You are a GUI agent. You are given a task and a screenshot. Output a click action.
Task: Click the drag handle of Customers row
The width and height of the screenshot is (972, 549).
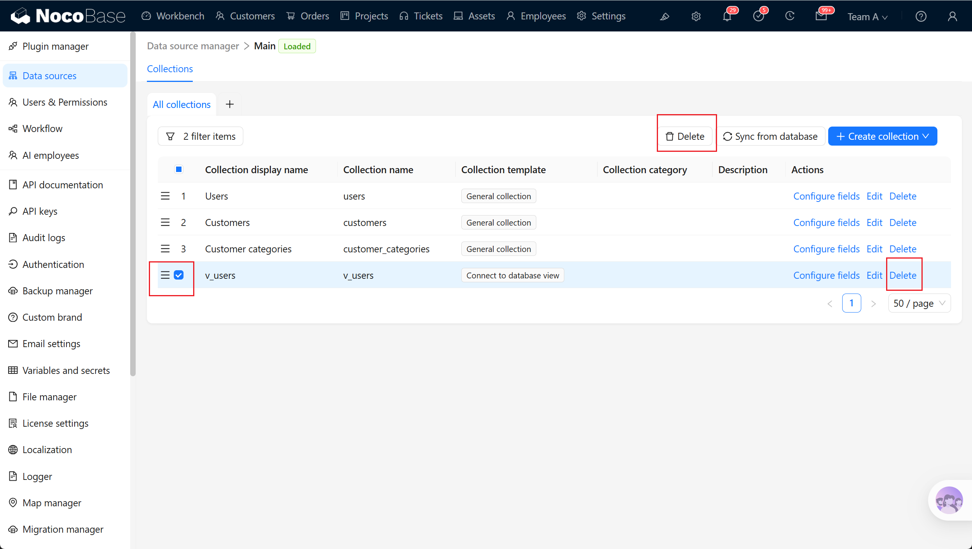coord(165,222)
